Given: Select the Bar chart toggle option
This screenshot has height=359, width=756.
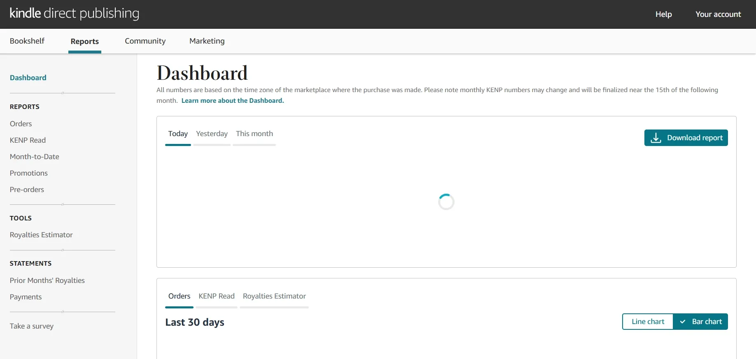Looking at the screenshot, I should [x=700, y=322].
